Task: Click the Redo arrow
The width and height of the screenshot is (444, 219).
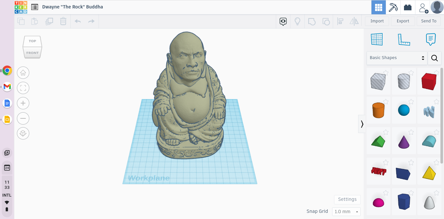Action: pos(91,21)
